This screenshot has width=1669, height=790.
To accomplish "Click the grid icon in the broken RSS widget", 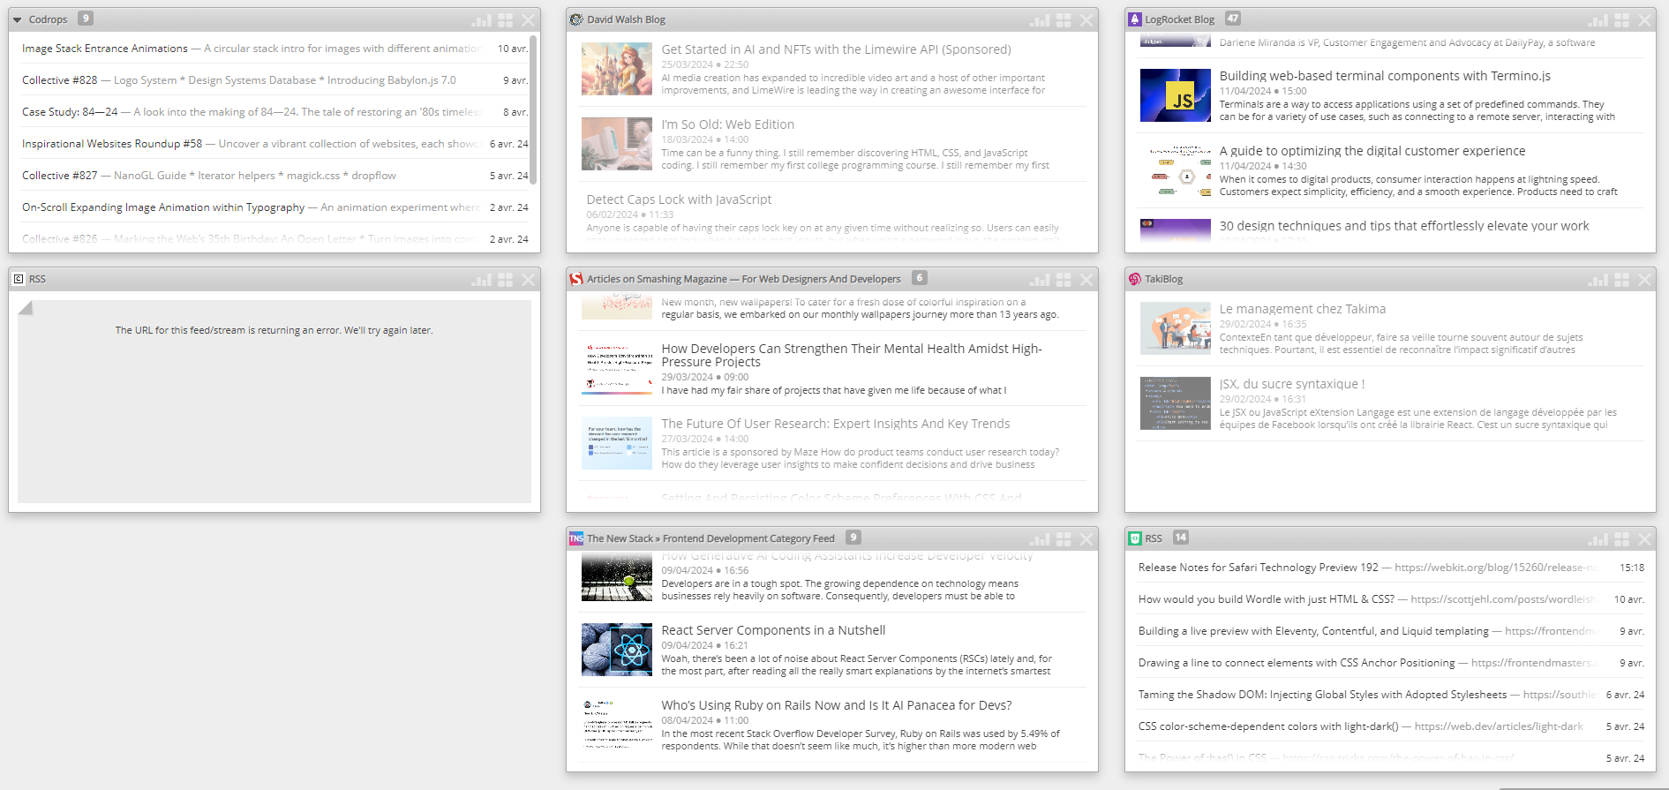I will click(x=505, y=279).
